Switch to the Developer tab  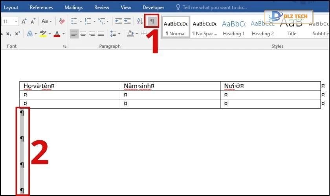153,7
